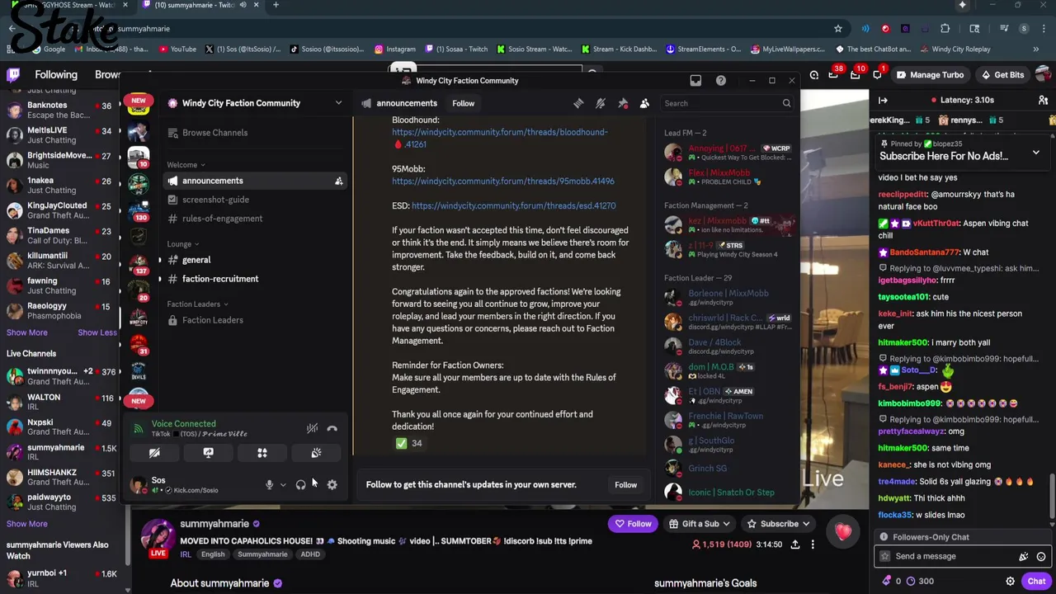Open the Nxpski live channel

tap(59, 427)
